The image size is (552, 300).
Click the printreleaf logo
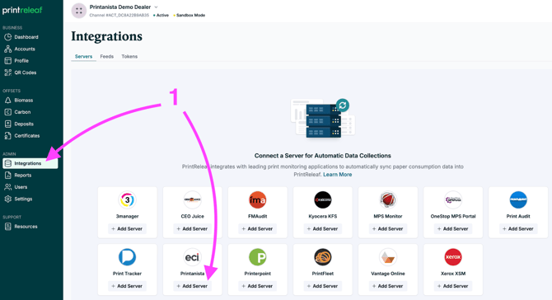click(22, 10)
